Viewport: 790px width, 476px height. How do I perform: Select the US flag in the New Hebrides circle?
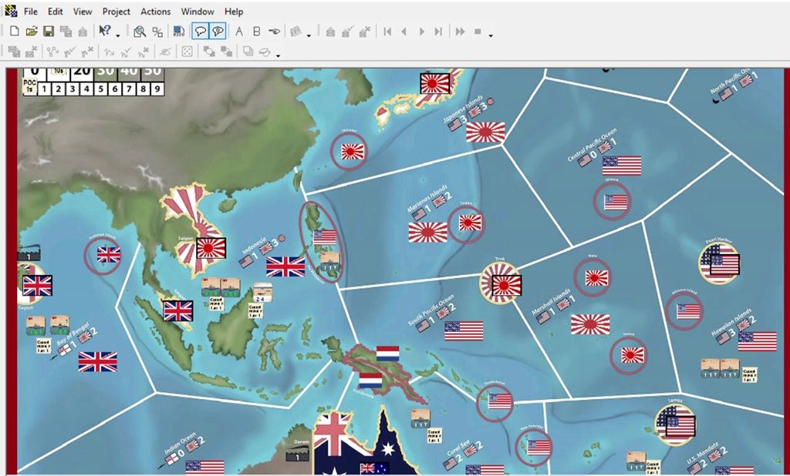point(538,447)
